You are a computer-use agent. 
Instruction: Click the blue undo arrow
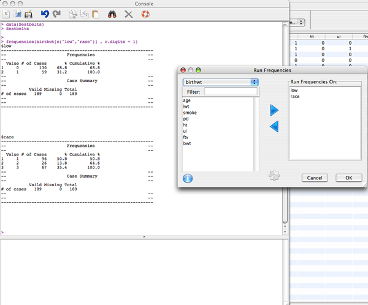(x=45, y=14)
